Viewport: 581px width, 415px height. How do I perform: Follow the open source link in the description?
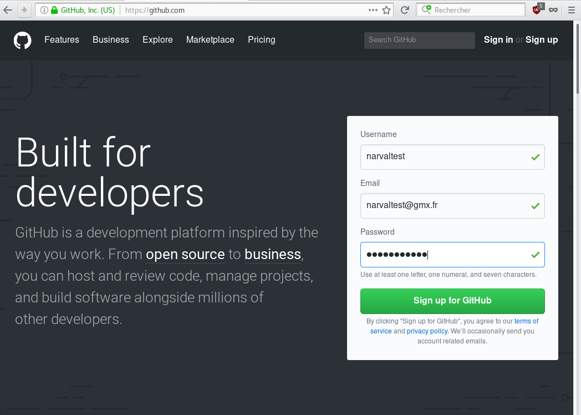[185, 254]
